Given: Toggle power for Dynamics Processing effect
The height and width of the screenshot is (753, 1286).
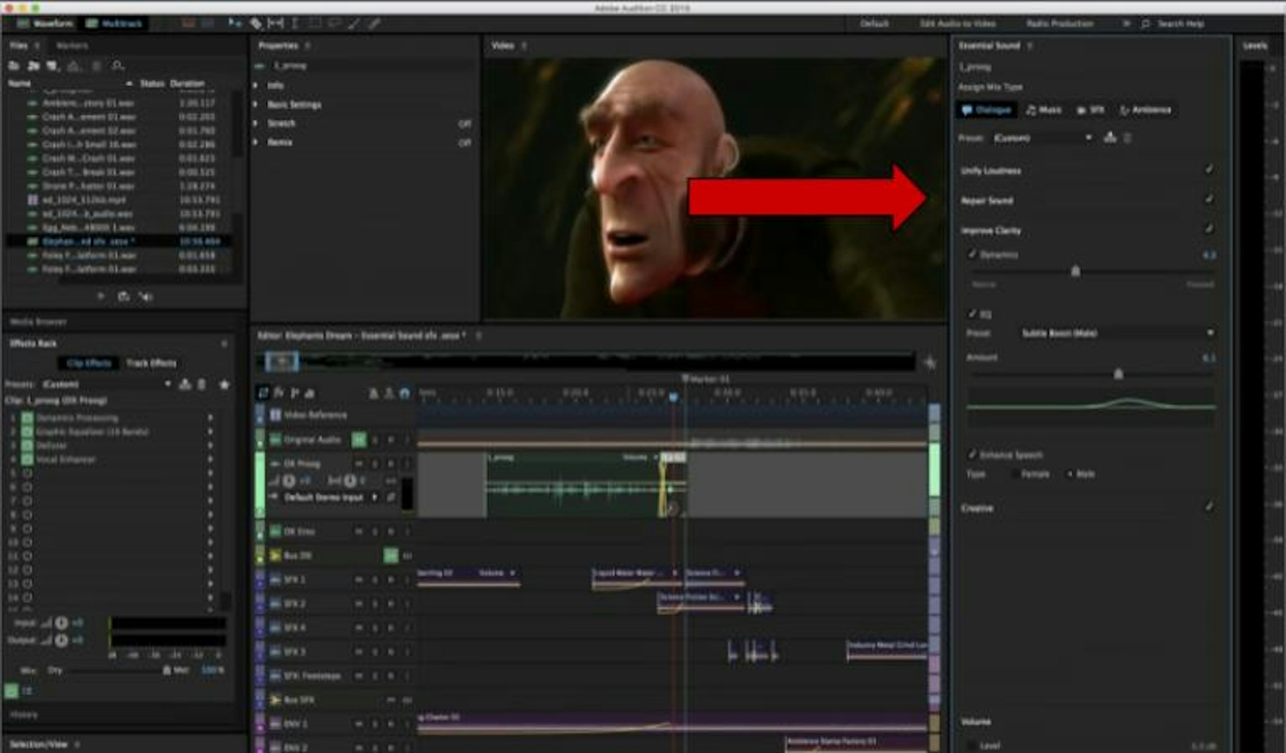Looking at the screenshot, I should point(27,418).
